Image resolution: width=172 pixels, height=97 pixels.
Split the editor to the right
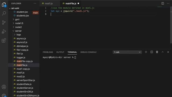click(163, 4)
